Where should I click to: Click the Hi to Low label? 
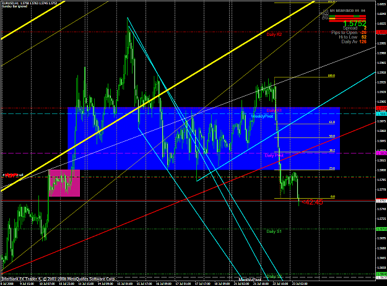click(348, 37)
